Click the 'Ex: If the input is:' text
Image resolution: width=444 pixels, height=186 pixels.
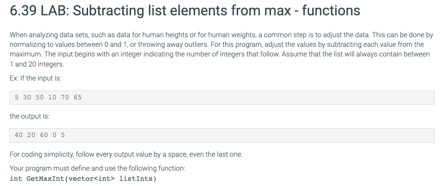[x=36, y=78]
